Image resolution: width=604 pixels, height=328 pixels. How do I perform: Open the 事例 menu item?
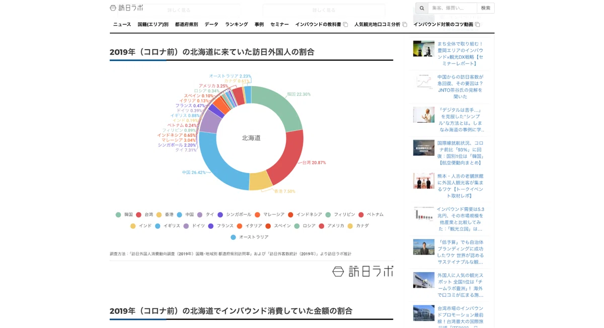[259, 24]
